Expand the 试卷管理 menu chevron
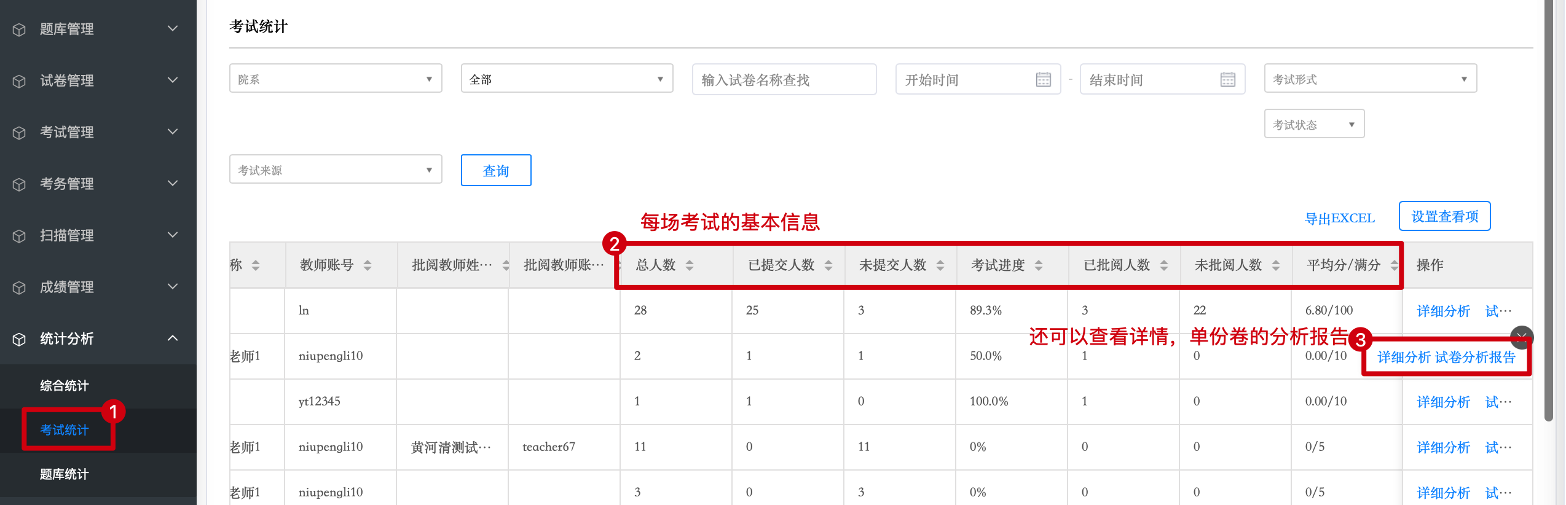Viewport: 1566px width, 505px height. click(173, 80)
